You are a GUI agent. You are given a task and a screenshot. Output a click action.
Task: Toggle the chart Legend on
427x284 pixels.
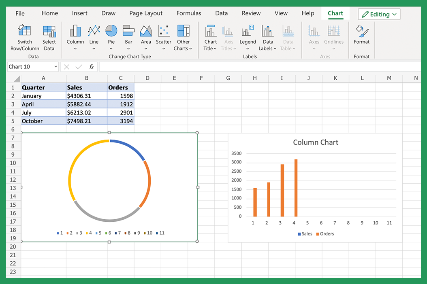[x=248, y=36]
